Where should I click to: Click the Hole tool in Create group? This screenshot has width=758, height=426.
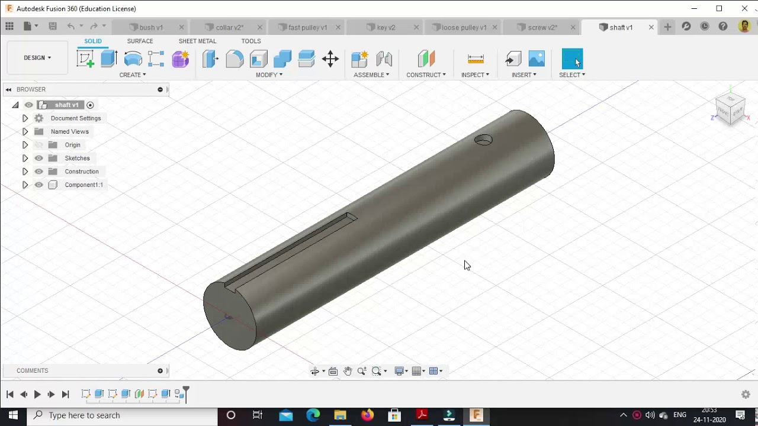pyautogui.click(x=156, y=59)
